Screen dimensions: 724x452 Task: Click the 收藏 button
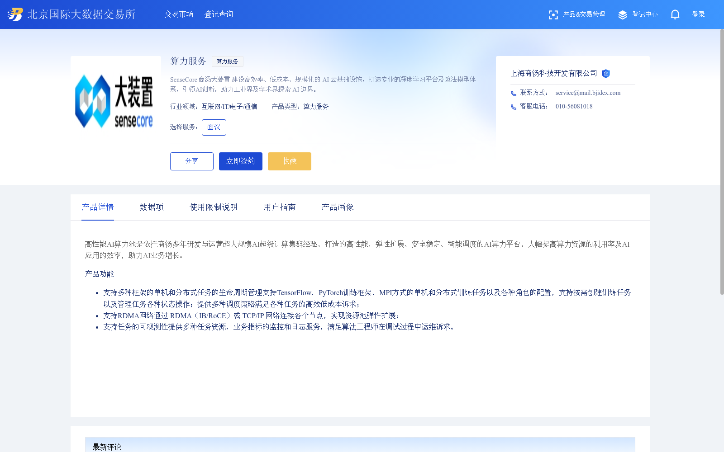(x=290, y=161)
